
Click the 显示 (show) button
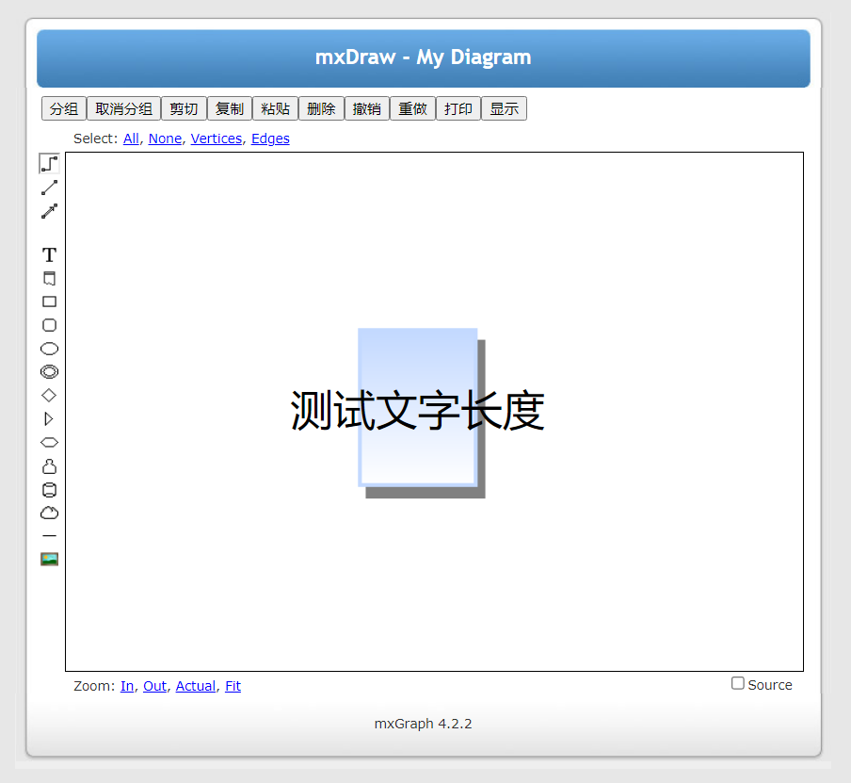point(505,108)
